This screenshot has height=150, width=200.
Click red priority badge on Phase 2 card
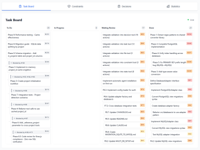click(189, 43)
